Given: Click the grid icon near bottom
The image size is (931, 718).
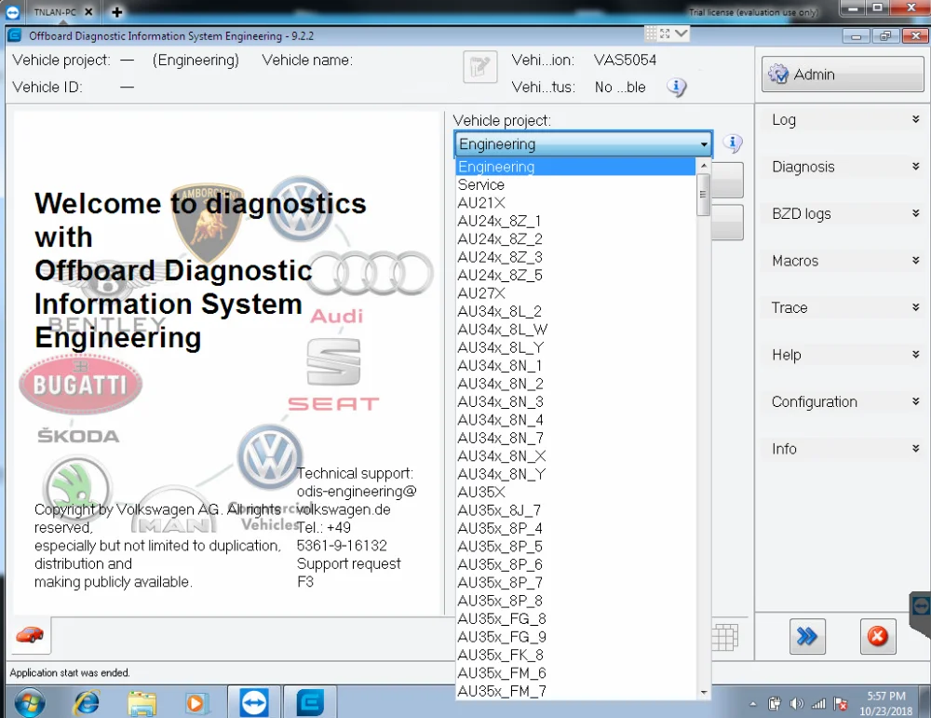Looking at the screenshot, I should pyautogui.click(x=725, y=637).
